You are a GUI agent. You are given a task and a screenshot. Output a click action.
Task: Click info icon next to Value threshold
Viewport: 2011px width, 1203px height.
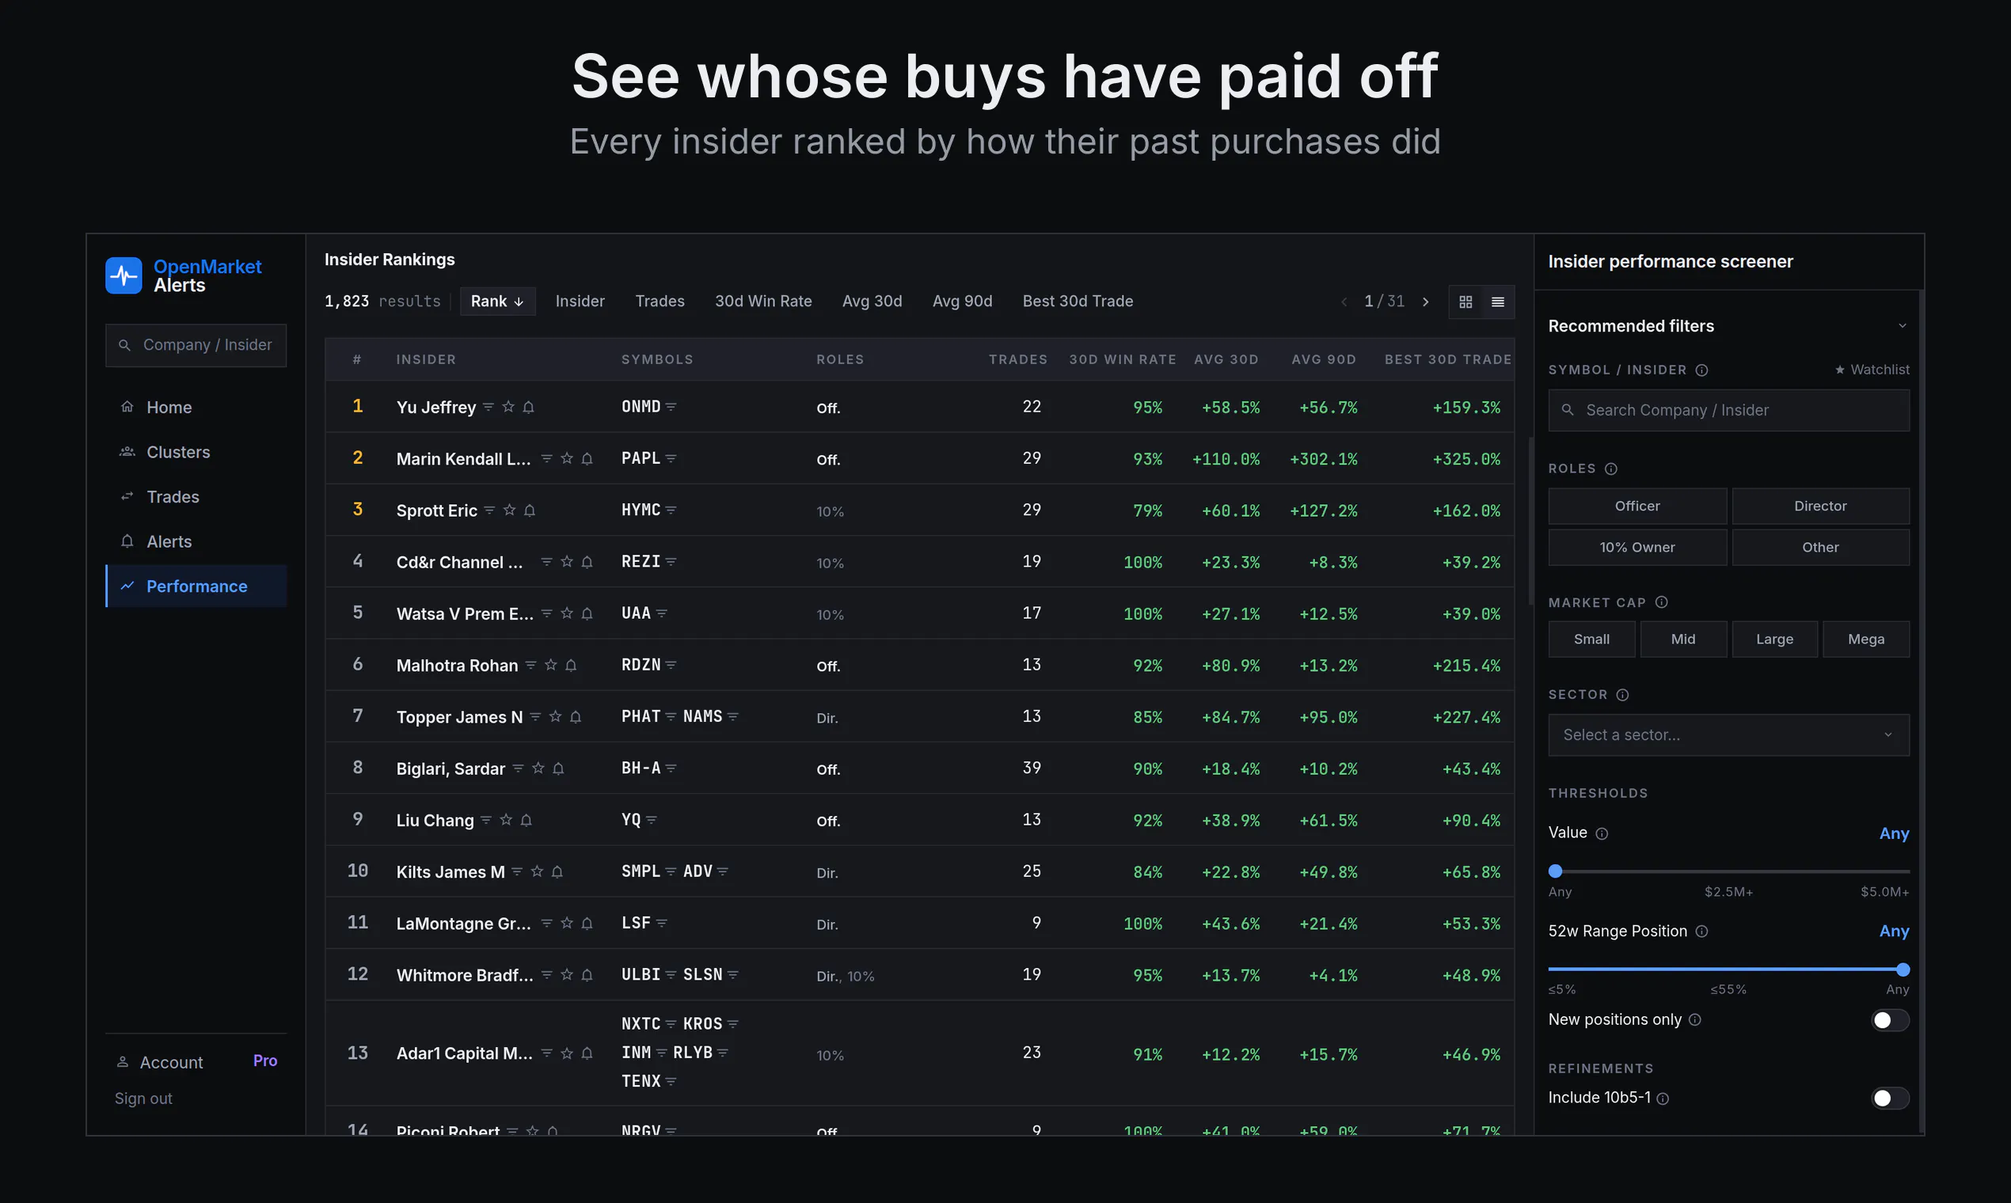point(1602,833)
